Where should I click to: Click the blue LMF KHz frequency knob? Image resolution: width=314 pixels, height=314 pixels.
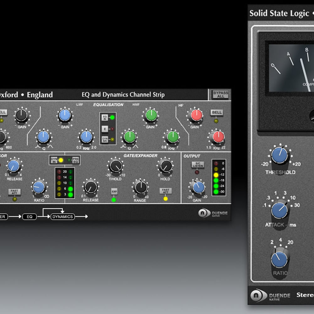pyautogui.click(x=86, y=137)
